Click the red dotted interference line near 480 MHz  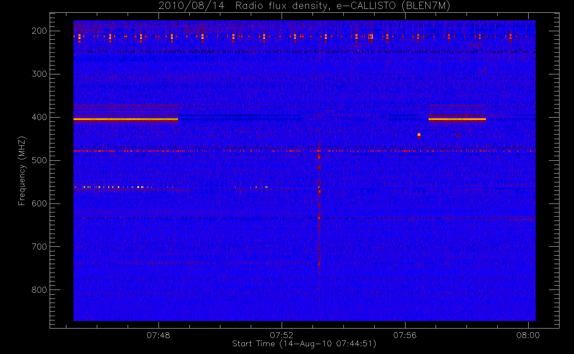(304, 151)
